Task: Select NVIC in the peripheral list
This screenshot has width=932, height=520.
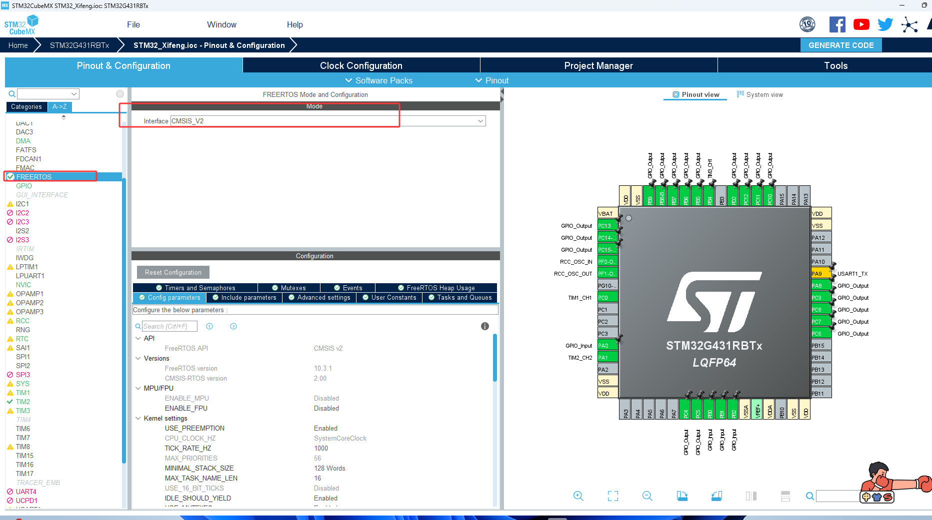Action: pyautogui.click(x=23, y=285)
